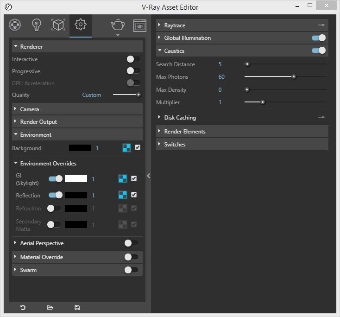Image resolution: width=340 pixels, height=317 pixels.
Task: Uncheck the GI Skylight texture checkbox
Action: (134, 178)
